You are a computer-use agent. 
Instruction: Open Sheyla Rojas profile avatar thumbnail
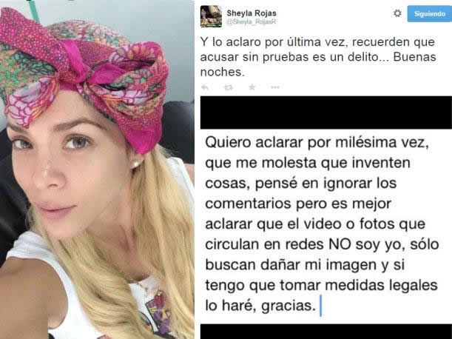click(x=211, y=16)
